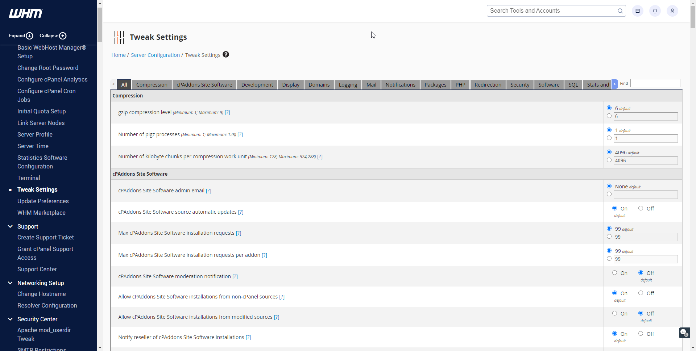The height and width of the screenshot is (351, 696).
Task: Open the user account icon
Action: tap(672, 11)
